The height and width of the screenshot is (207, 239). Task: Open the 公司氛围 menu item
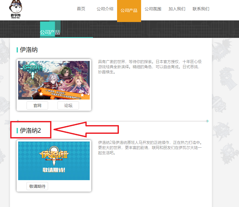coord(153,9)
